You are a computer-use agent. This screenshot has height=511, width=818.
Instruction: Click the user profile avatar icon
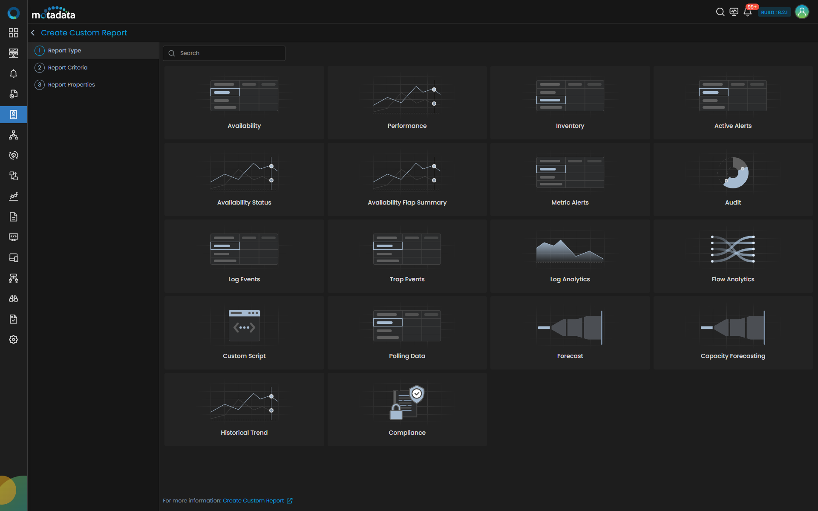point(802,12)
